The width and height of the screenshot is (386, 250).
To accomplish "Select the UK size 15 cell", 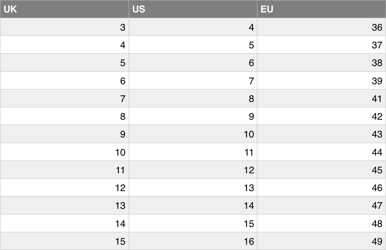I will point(64,241).
